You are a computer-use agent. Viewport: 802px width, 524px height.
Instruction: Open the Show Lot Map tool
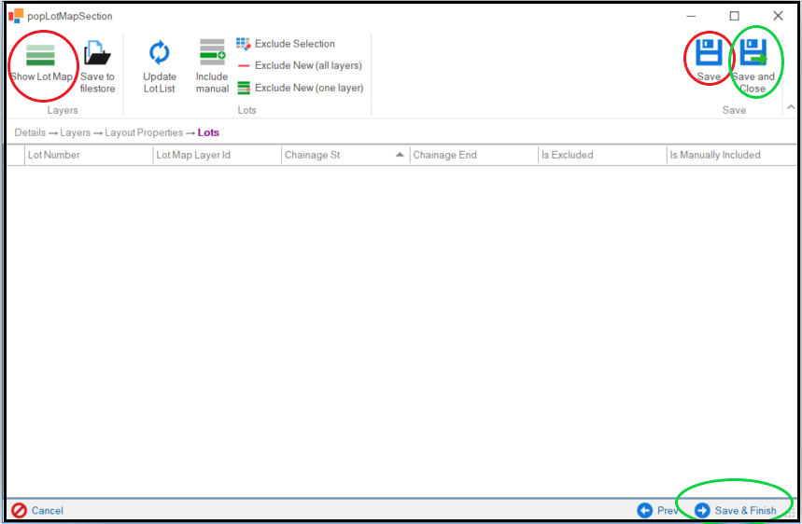pos(41,62)
